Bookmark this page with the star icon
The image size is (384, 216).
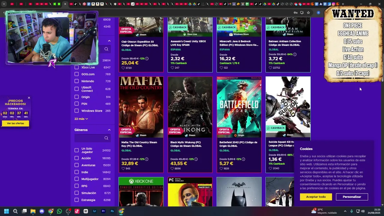pos(308,13)
